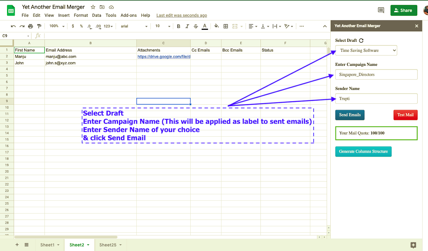Open the horizontal align dropdown
Viewport: 428px width, 251px height.
[253, 26]
